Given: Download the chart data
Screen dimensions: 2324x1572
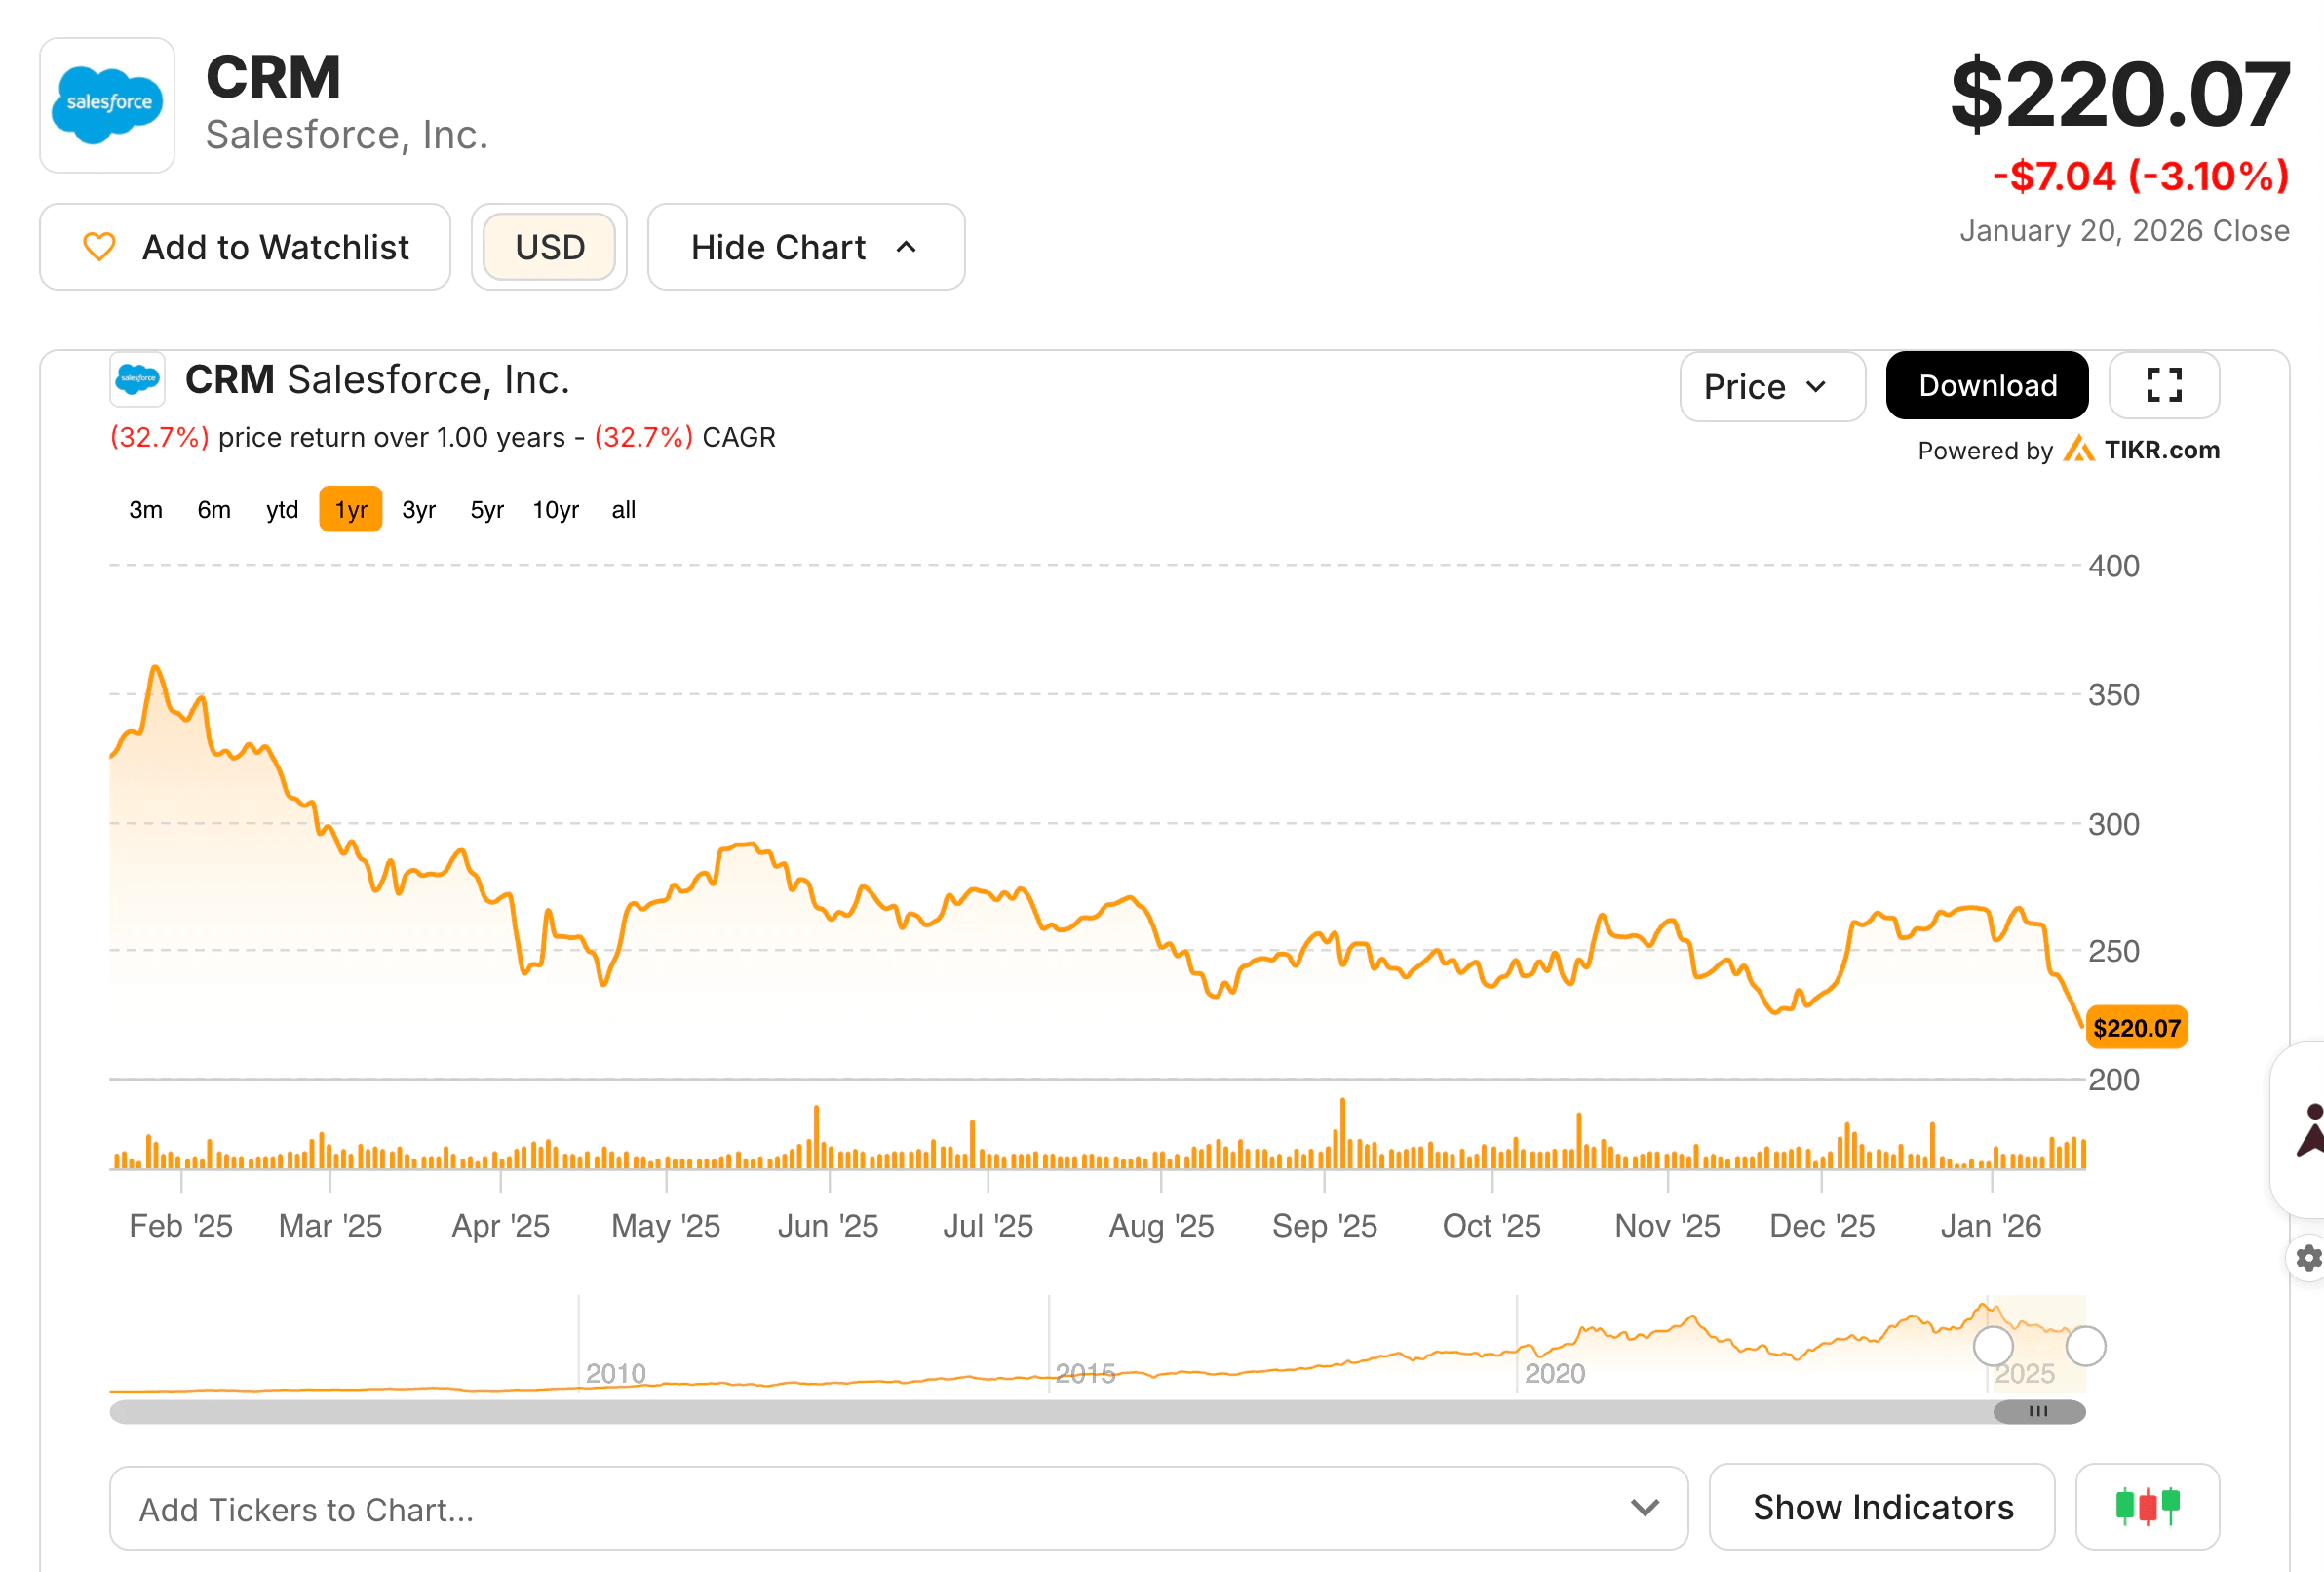Looking at the screenshot, I should pos(1986,384).
